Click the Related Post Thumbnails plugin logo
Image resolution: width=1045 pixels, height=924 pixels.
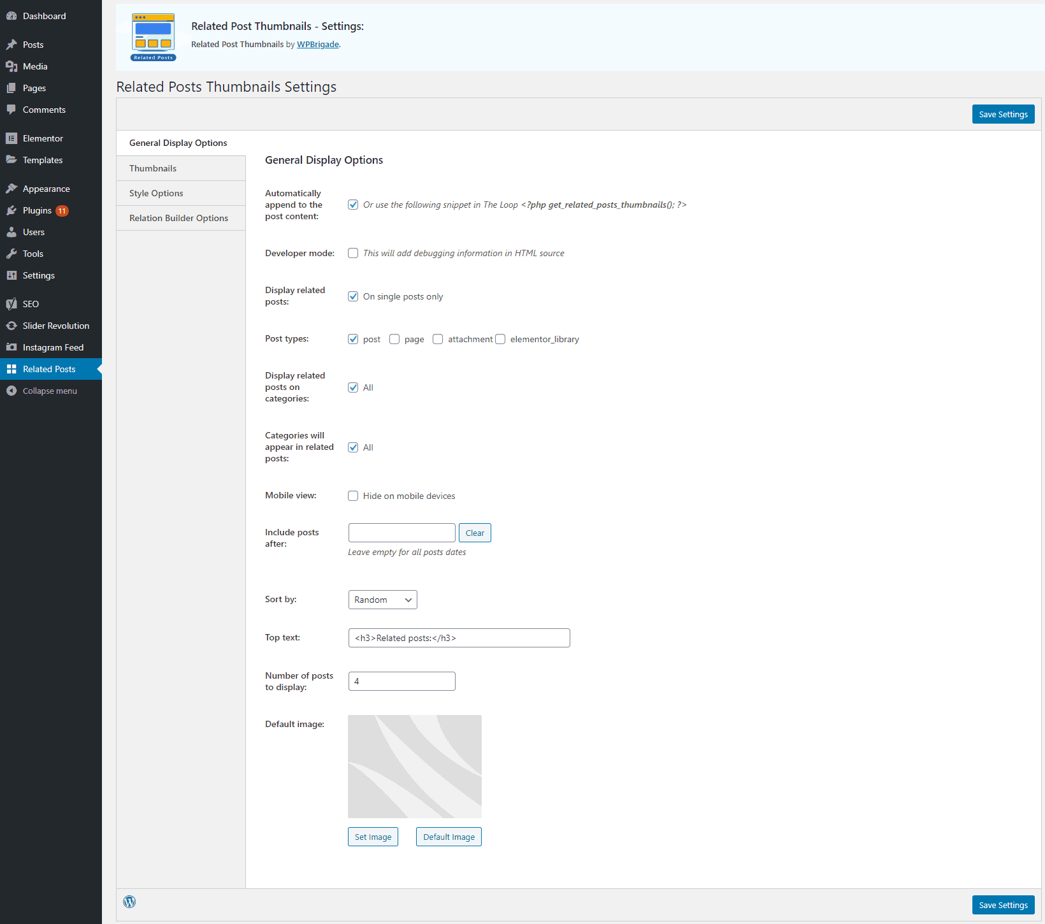[x=153, y=37]
